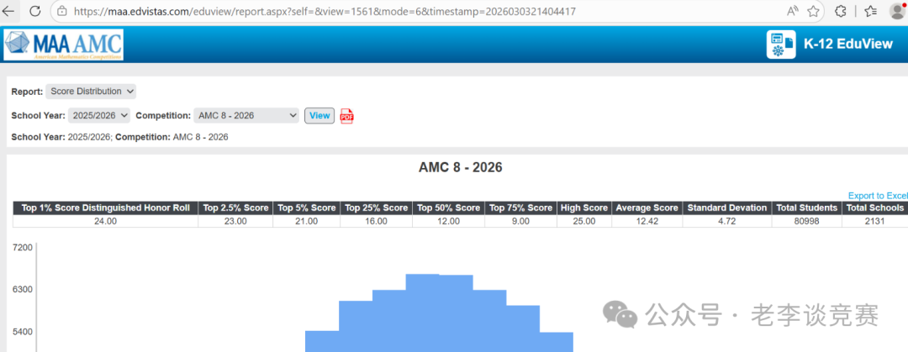Add page to favorites star icon
This screenshot has width=908, height=352.
[x=813, y=11]
